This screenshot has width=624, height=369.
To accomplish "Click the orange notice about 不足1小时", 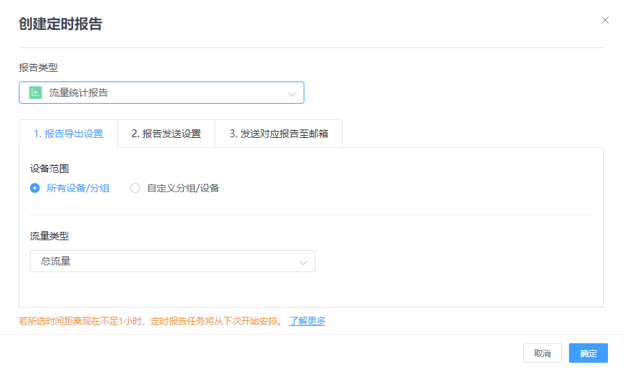I will [150, 321].
